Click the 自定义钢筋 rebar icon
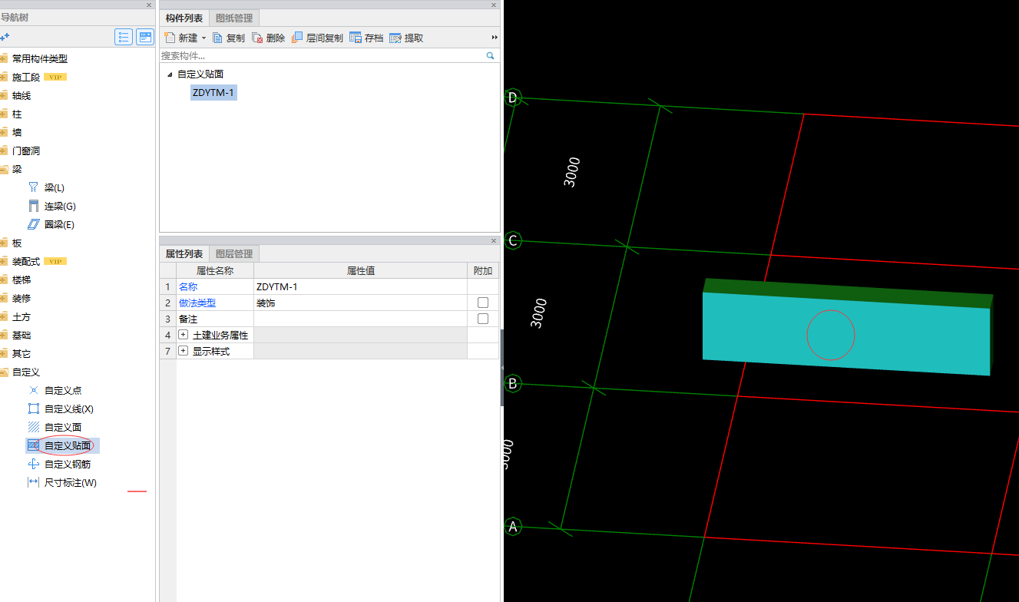The height and width of the screenshot is (602, 1019). click(x=33, y=464)
